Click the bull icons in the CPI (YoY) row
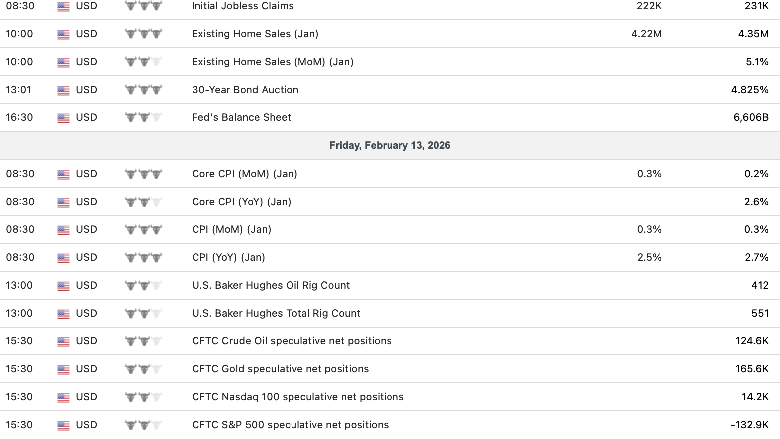This screenshot has height=439, width=780. 143,257
